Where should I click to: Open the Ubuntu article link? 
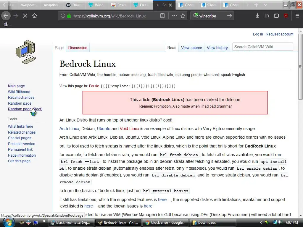pyautogui.click(x=104, y=129)
